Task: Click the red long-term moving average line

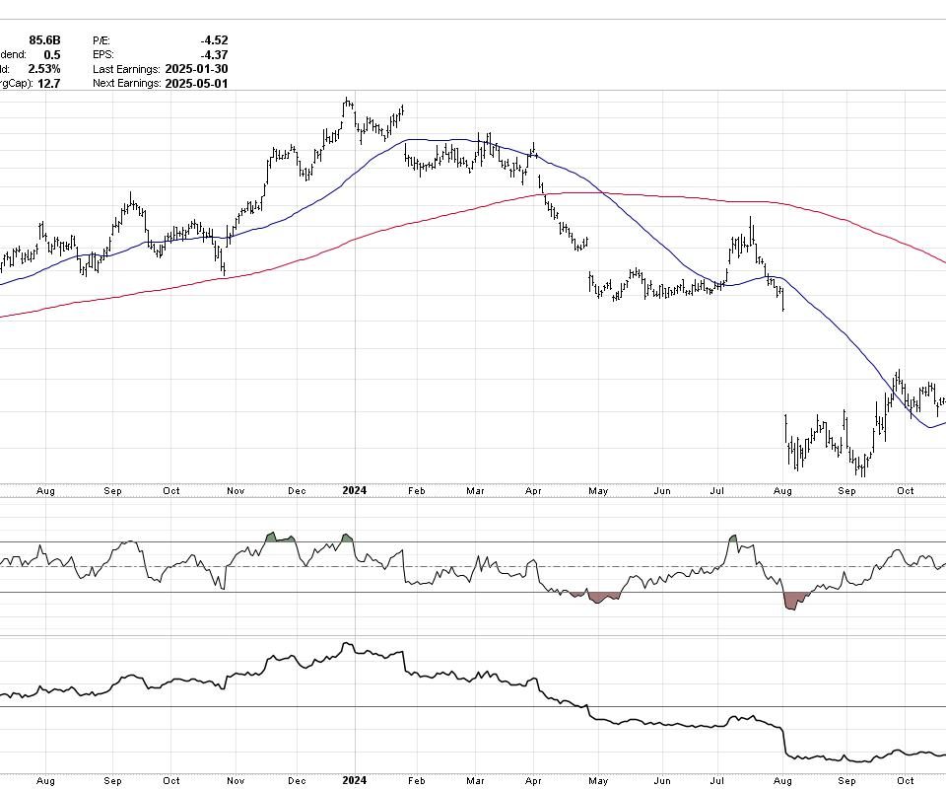Action: tap(690, 197)
